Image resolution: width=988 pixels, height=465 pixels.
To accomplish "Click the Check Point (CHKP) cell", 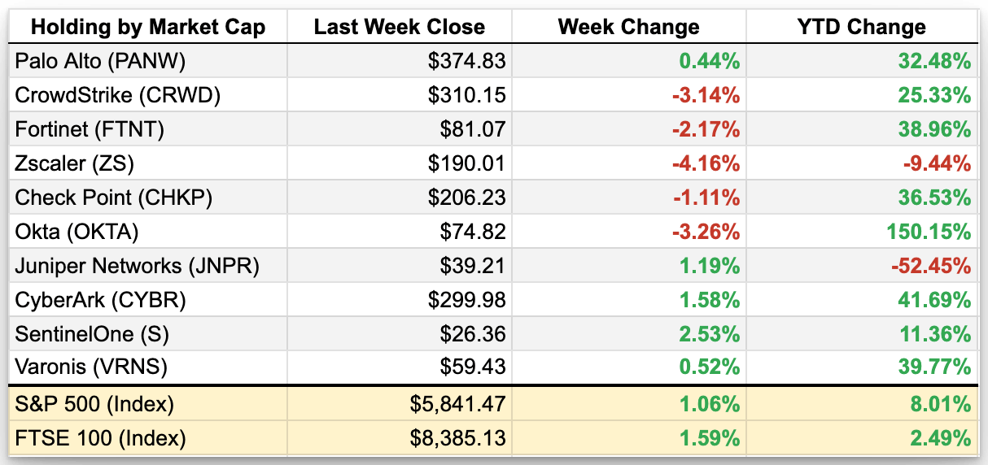I will tap(113, 198).
